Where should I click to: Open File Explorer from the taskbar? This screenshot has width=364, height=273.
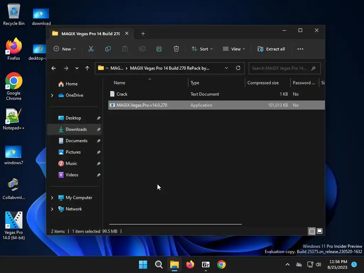(174, 264)
